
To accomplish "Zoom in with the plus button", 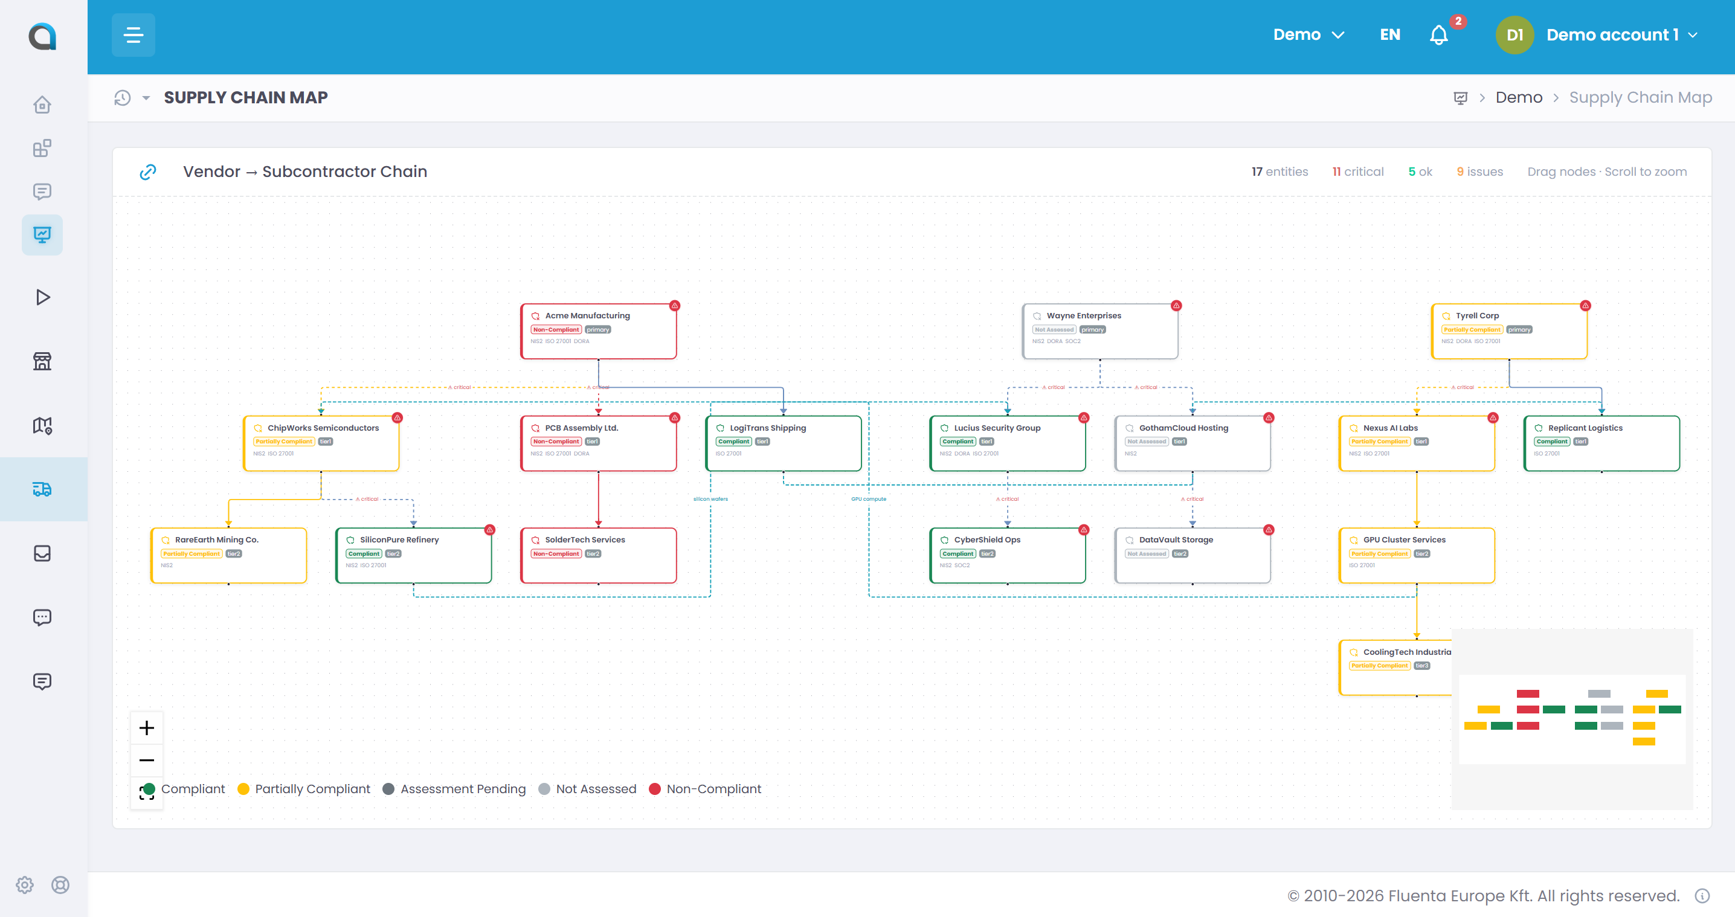I will [x=147, y=728].
